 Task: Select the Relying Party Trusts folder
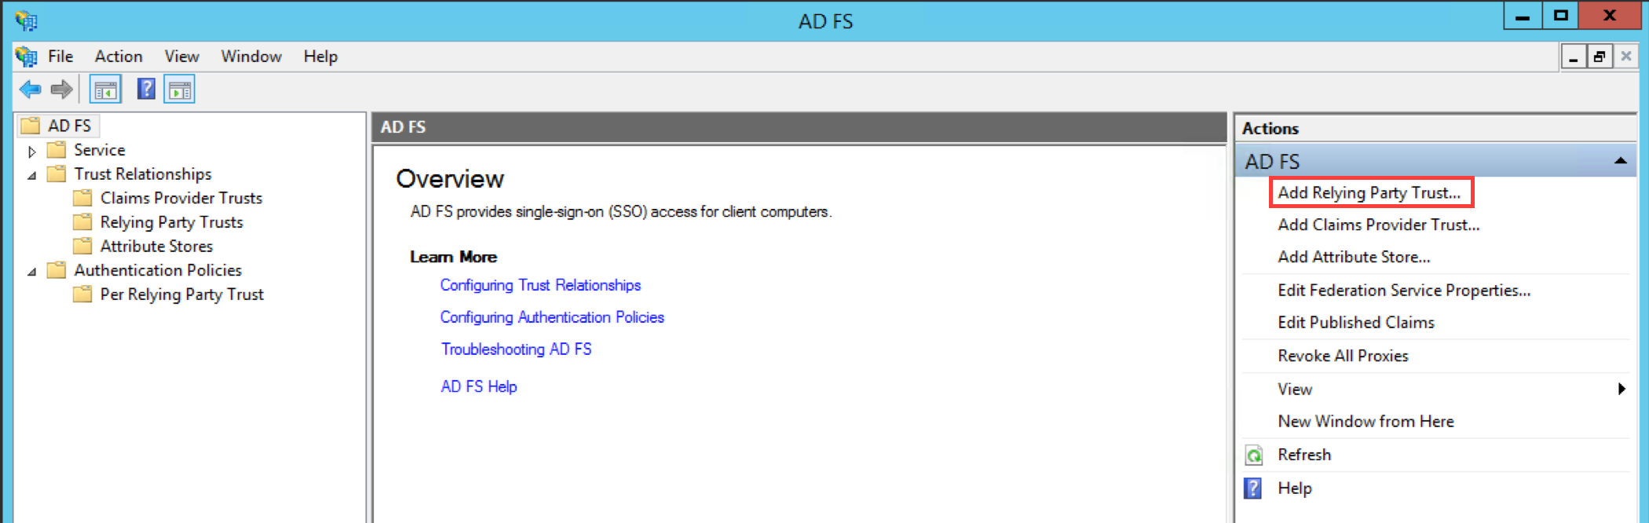pyautogui.click(x=171, y=222)
